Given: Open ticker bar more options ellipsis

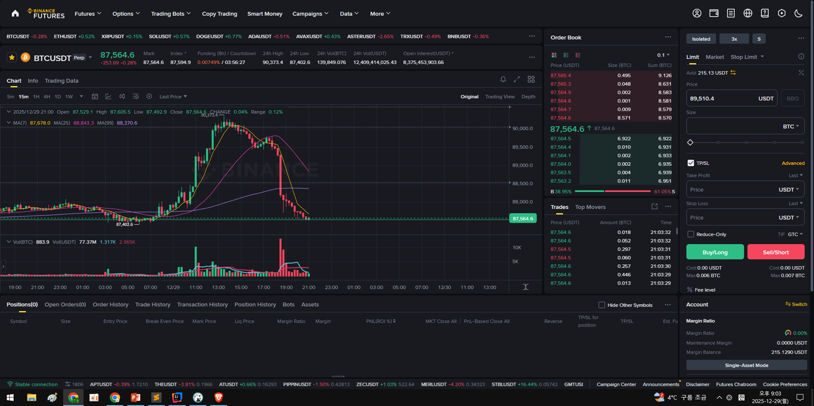Looking at the screenshot, I should 532,36.
